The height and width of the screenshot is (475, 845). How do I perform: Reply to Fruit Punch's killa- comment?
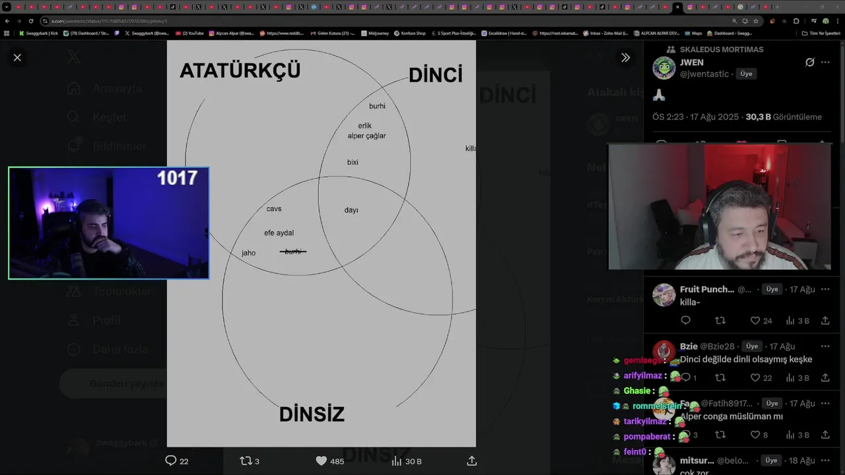pyautogui.click(x=685, y=321)
